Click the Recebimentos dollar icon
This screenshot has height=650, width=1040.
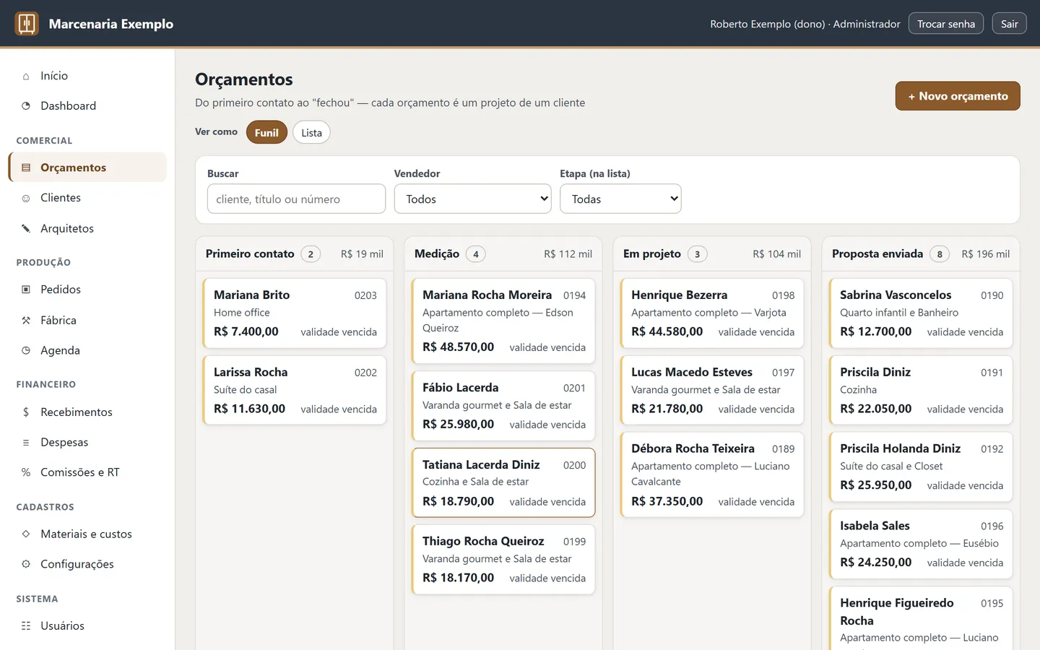[x=26, y=412]
